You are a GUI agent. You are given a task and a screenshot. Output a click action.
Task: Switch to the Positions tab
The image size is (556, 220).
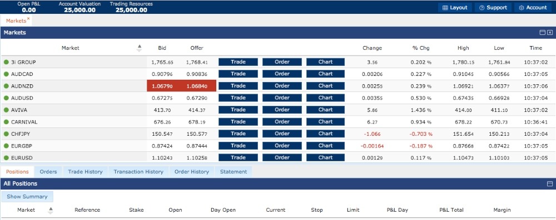point(17,172)
